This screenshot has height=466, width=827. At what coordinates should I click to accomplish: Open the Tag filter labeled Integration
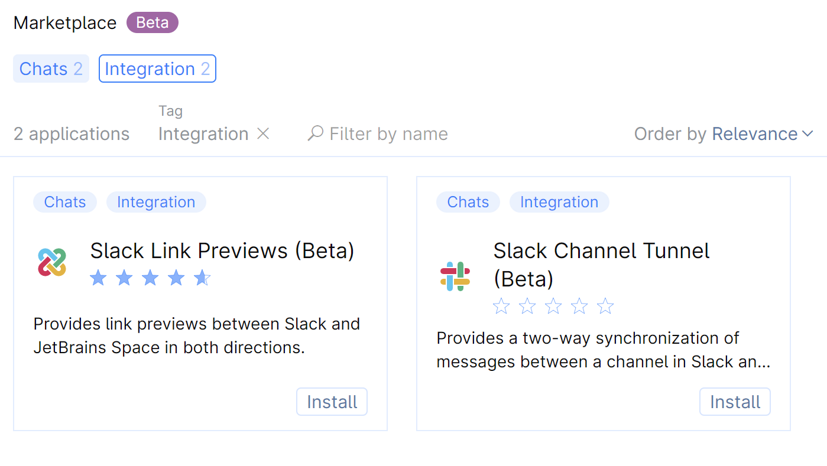(203, 133)
